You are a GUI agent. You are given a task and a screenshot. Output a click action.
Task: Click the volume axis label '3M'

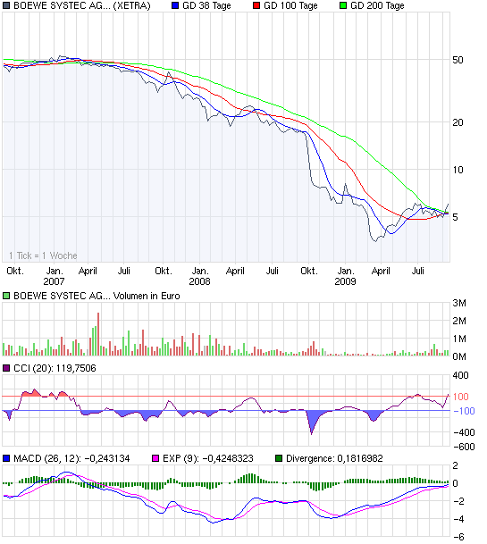coord(459,303)
